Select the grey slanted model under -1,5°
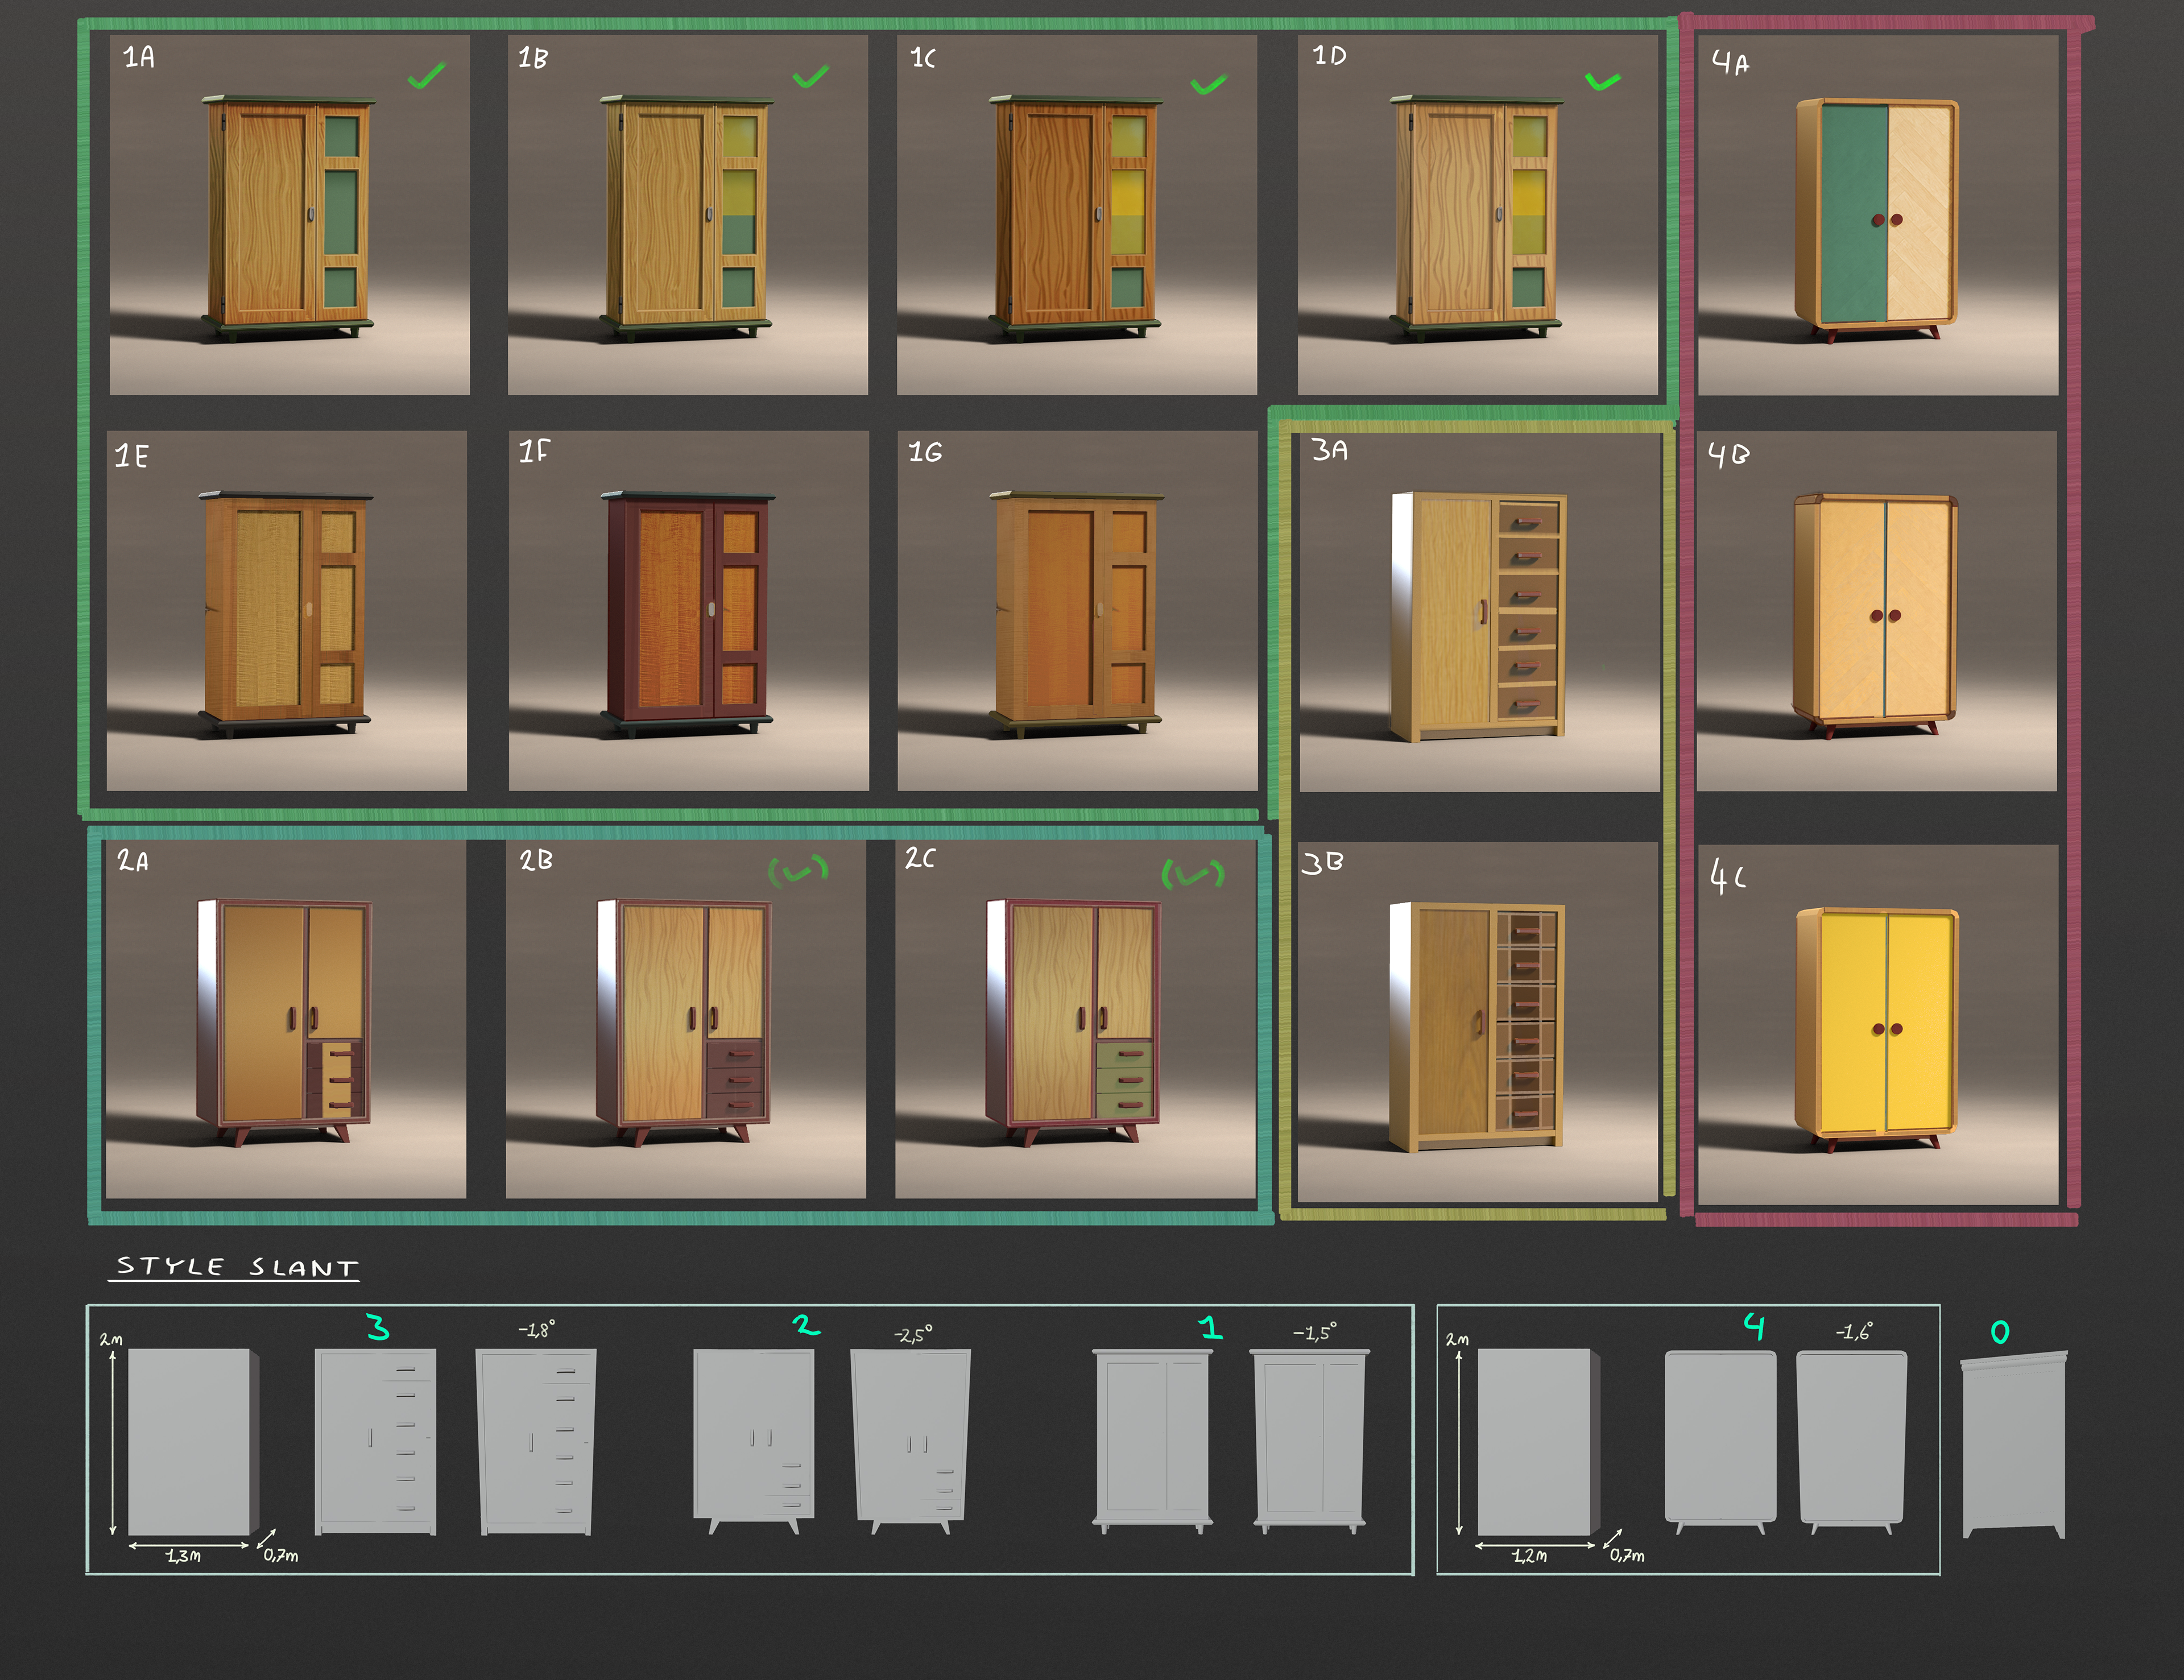 click(1310, 1441)
